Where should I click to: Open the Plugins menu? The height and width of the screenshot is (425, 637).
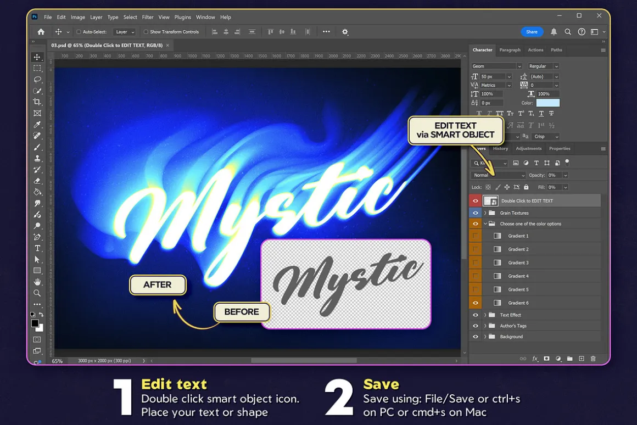coord(182,17)
